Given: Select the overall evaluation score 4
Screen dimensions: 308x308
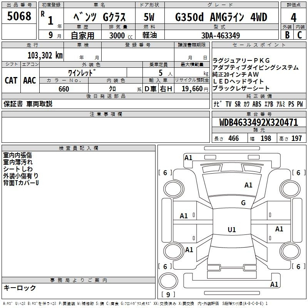Looking at the screenshot, I should click(293, 17).
